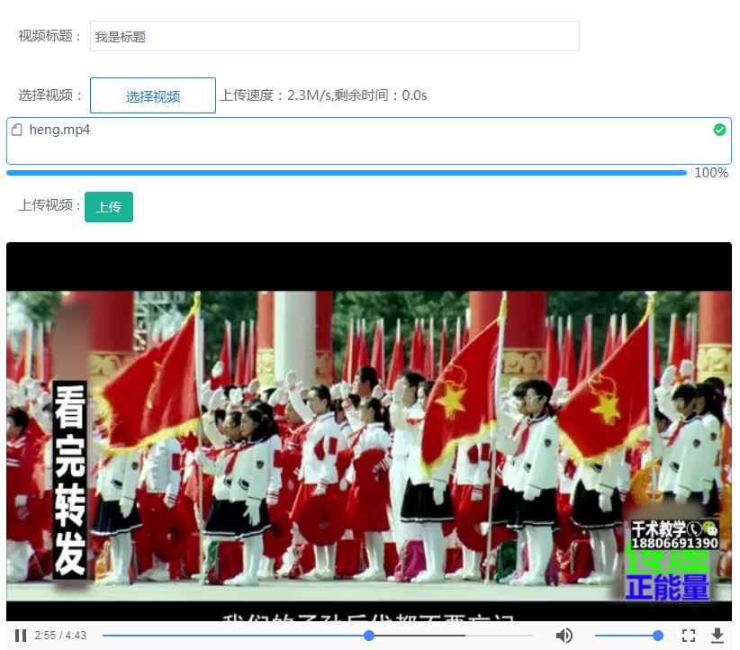
Task: Click the pause bars in the control strip
Action: pyautogui.click(x=19, y=635)
